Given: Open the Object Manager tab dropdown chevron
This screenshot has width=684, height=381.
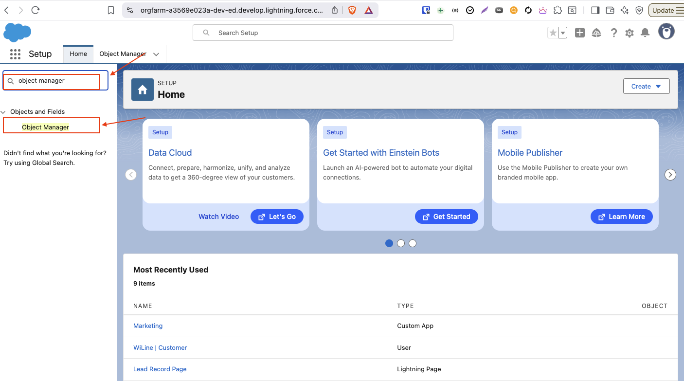Looking at the screenshot, I should click(156, 54).
